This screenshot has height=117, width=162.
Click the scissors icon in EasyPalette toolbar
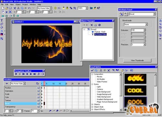click(x=101, y=71)
